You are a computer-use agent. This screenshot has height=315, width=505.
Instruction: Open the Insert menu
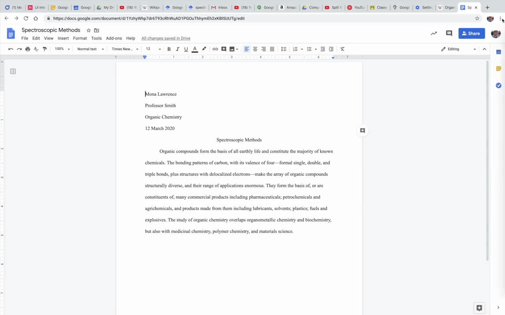(63, 38)
